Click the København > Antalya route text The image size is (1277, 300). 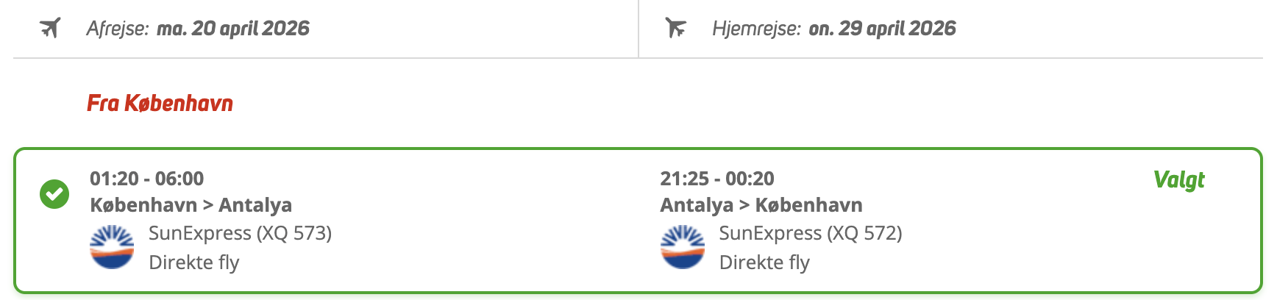(x=191, y=205)
